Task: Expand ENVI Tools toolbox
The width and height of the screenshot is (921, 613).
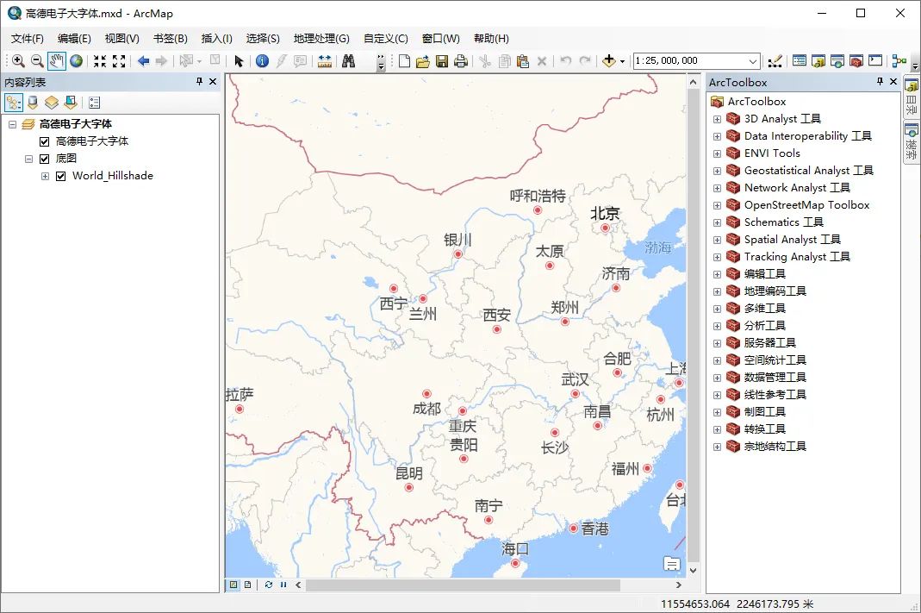Action: pyautogui.click(x=717, y=154)
